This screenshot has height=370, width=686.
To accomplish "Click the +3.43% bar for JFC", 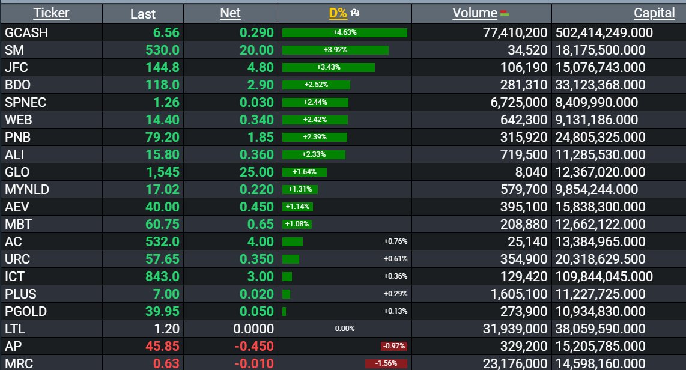I will (x=329, y=68).
